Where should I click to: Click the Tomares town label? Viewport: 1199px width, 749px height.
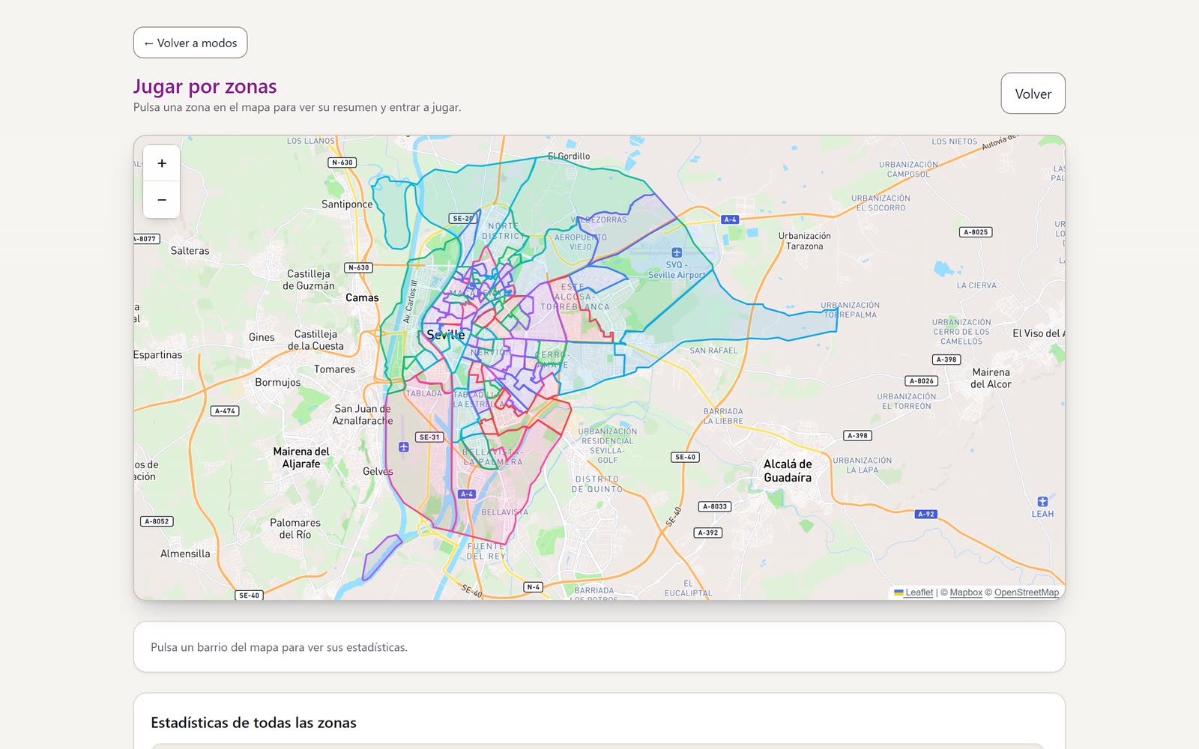tap(334, 369)
